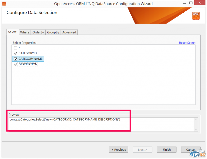
Task: Click the ORM logo icon in header
Action: [x=196, y=16]
